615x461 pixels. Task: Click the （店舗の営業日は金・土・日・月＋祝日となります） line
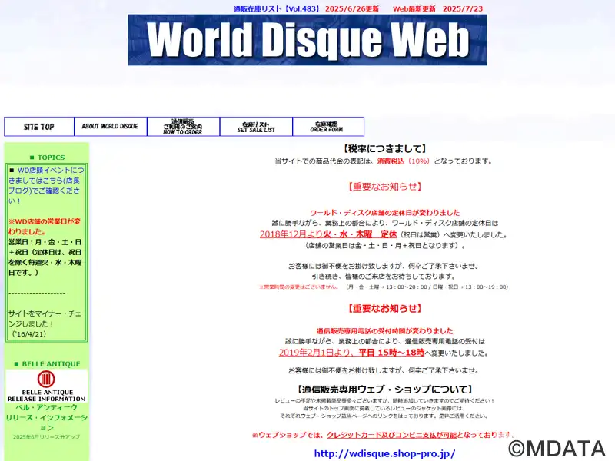[384, 246]
